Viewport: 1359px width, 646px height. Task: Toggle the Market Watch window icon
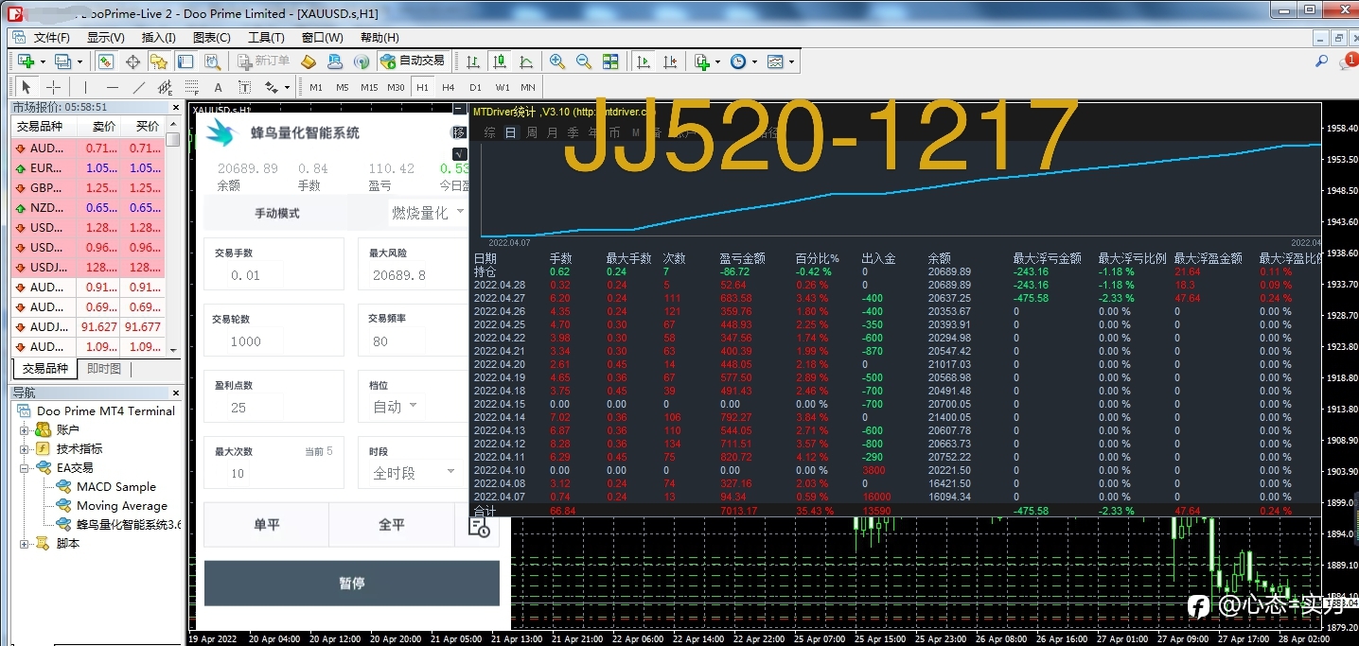[106, 61]
